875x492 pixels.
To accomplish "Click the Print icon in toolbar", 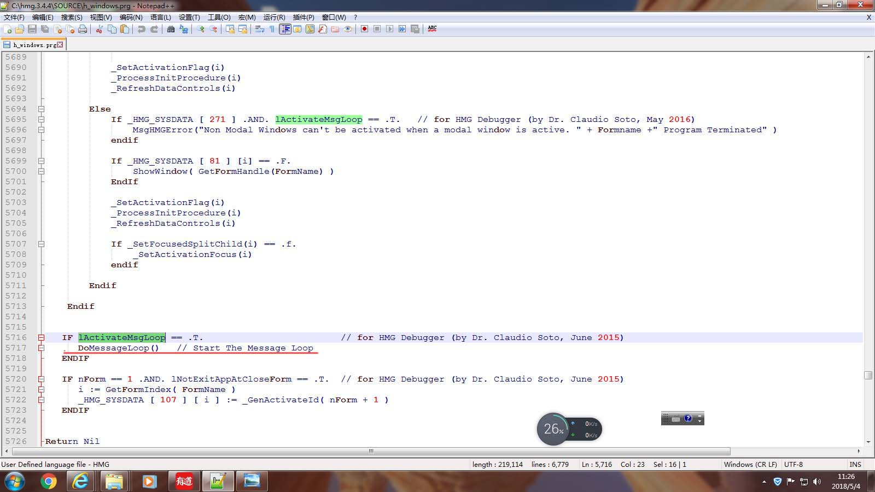I will 83,29.
